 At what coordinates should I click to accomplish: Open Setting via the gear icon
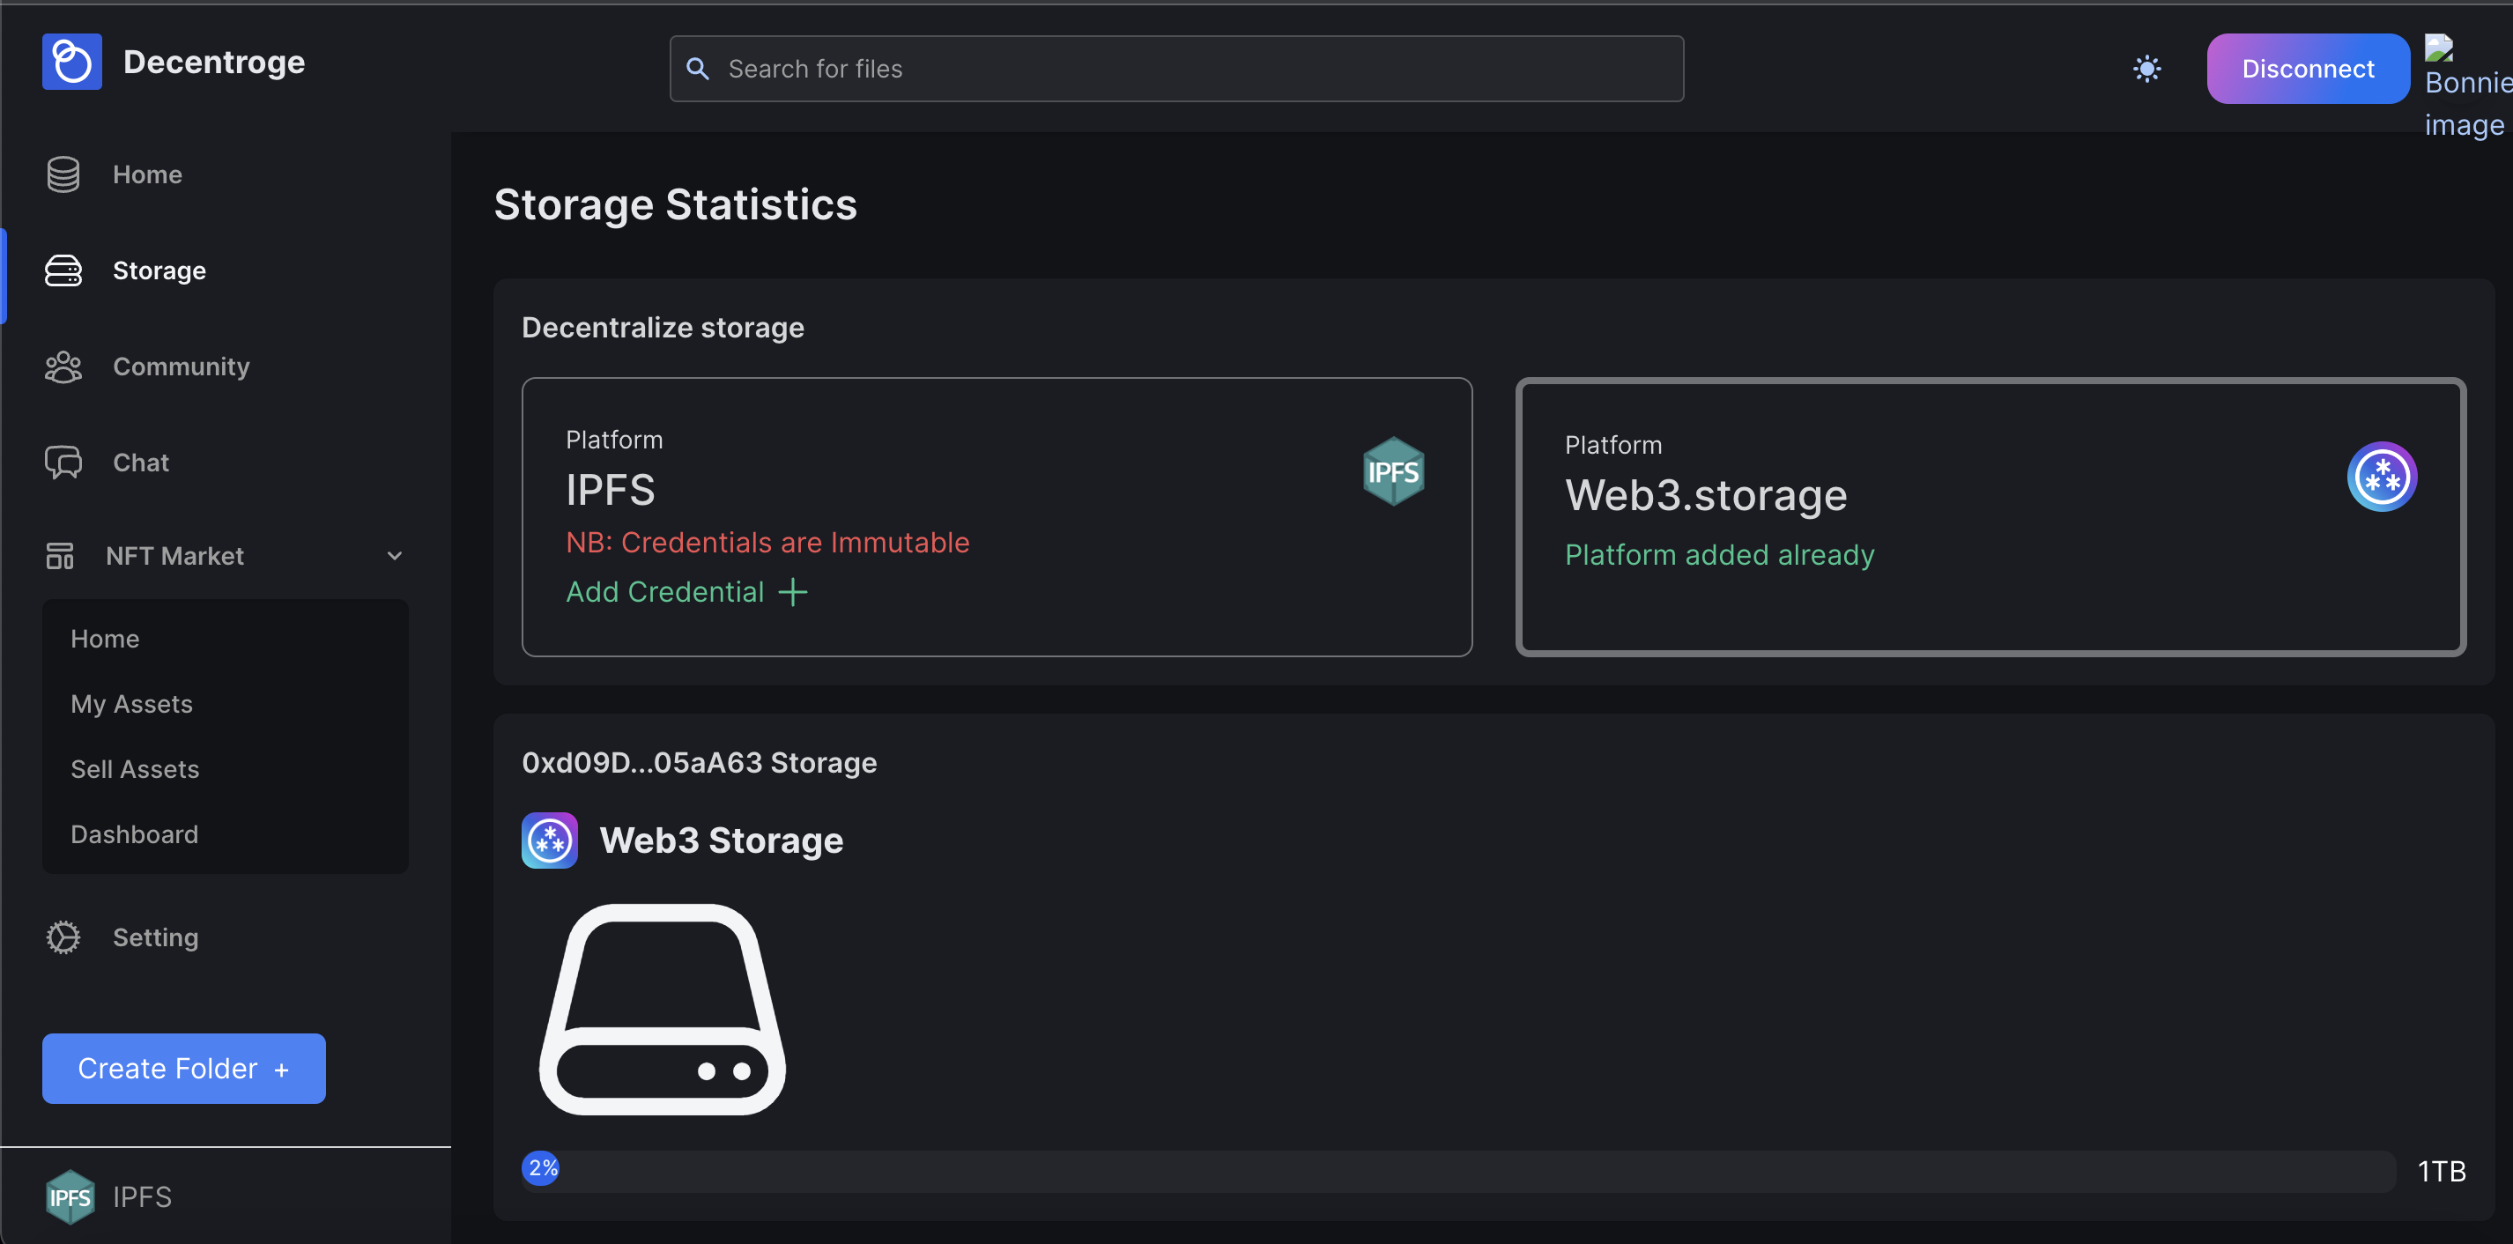63,937
